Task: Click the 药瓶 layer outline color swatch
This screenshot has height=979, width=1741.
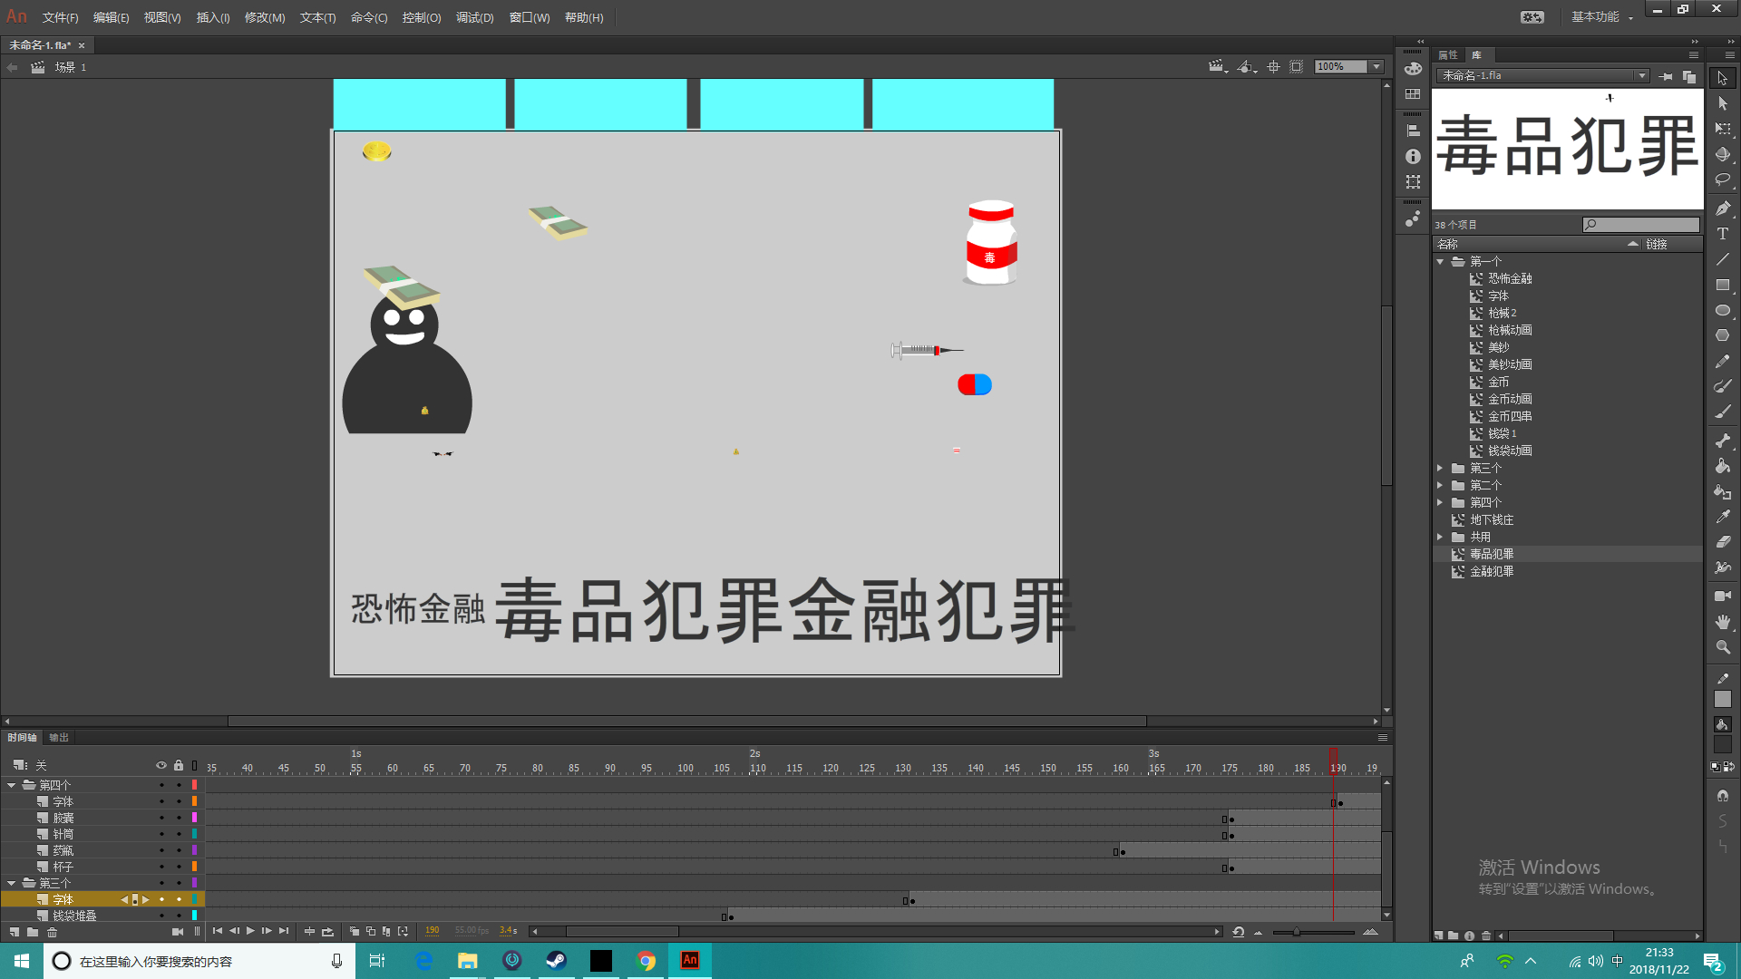Action: pyautogui.click(x=194, y=851)
